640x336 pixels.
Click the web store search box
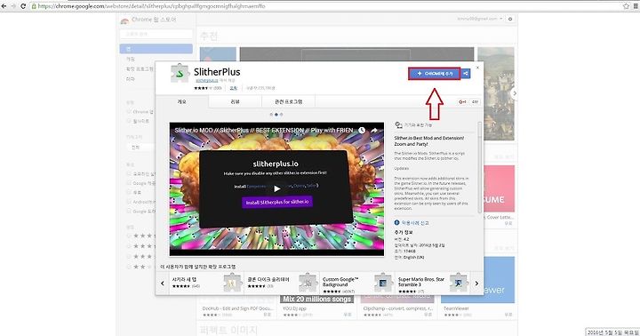click(x=156, y=35)
